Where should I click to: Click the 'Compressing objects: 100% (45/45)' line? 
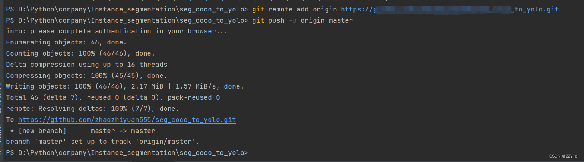[86, 76]
